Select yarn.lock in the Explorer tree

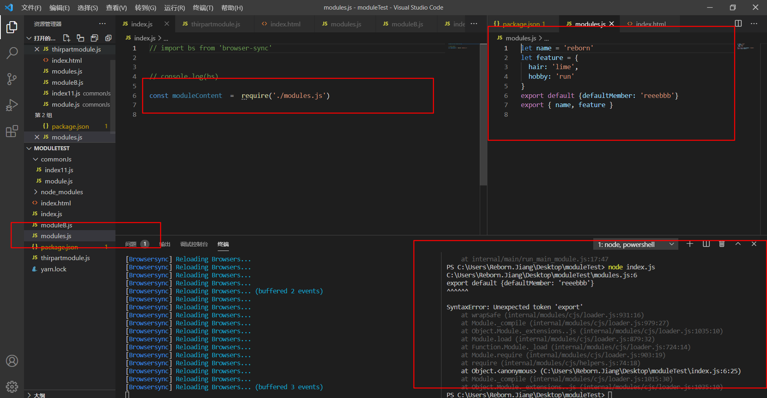pyautogui.click(x=53, y=269)
